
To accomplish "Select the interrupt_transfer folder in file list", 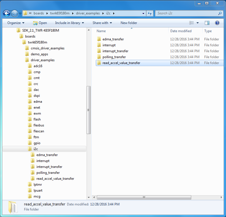I will [160, 51].
